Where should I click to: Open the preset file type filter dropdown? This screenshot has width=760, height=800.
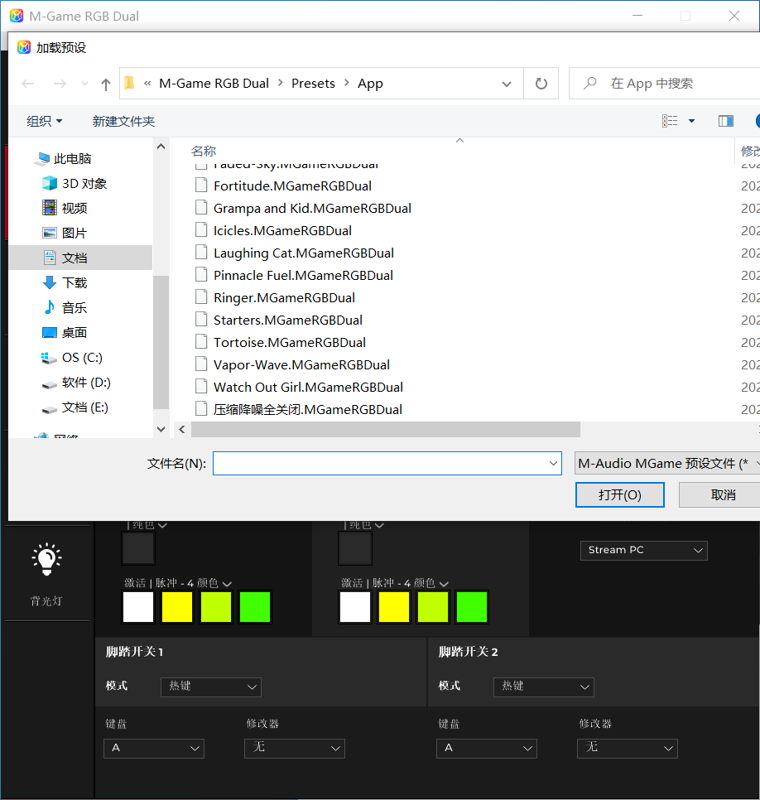(x=667, y=464)
